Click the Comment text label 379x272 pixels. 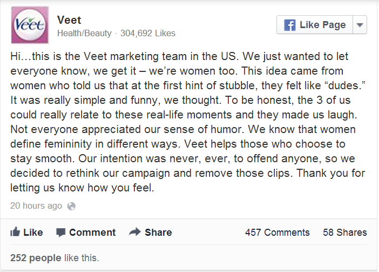[92, 233]
